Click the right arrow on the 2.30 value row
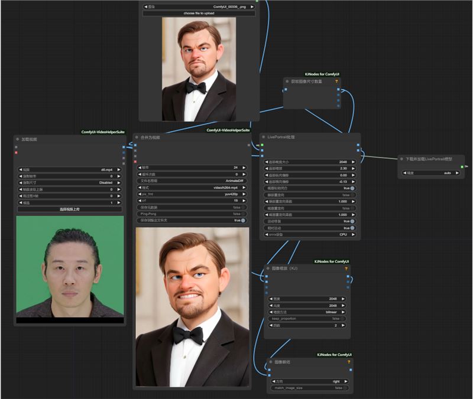Image resolution: width=473 pixels, height=399 pixels. point(353,168)
